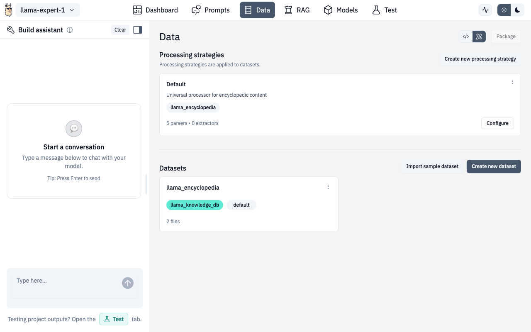
Task: Open the Models section
Action: point(340,10)
